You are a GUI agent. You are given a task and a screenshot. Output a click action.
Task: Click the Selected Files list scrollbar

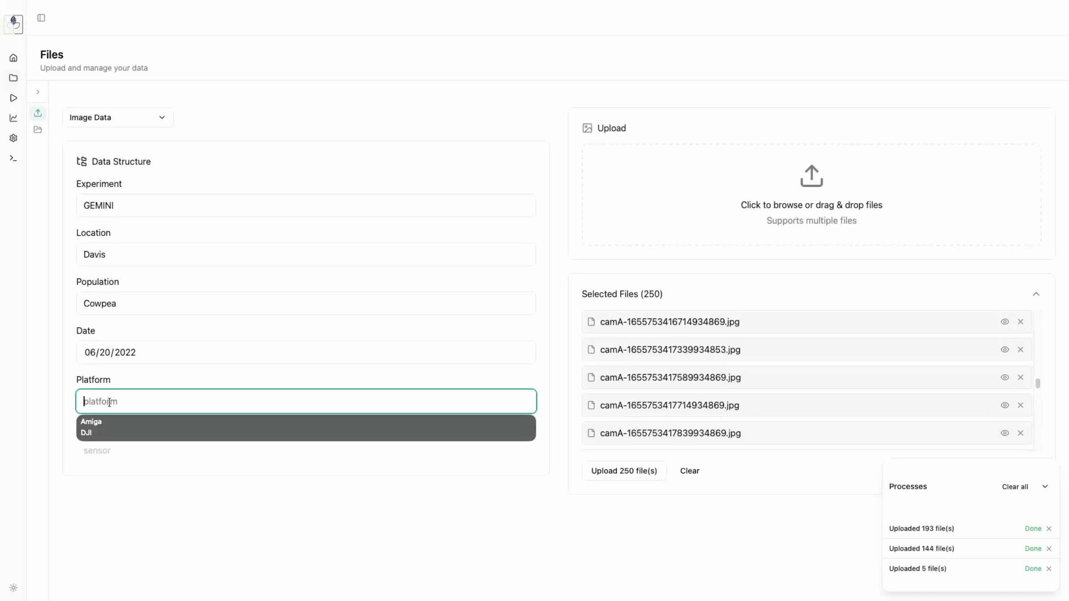coord(1037,383)
